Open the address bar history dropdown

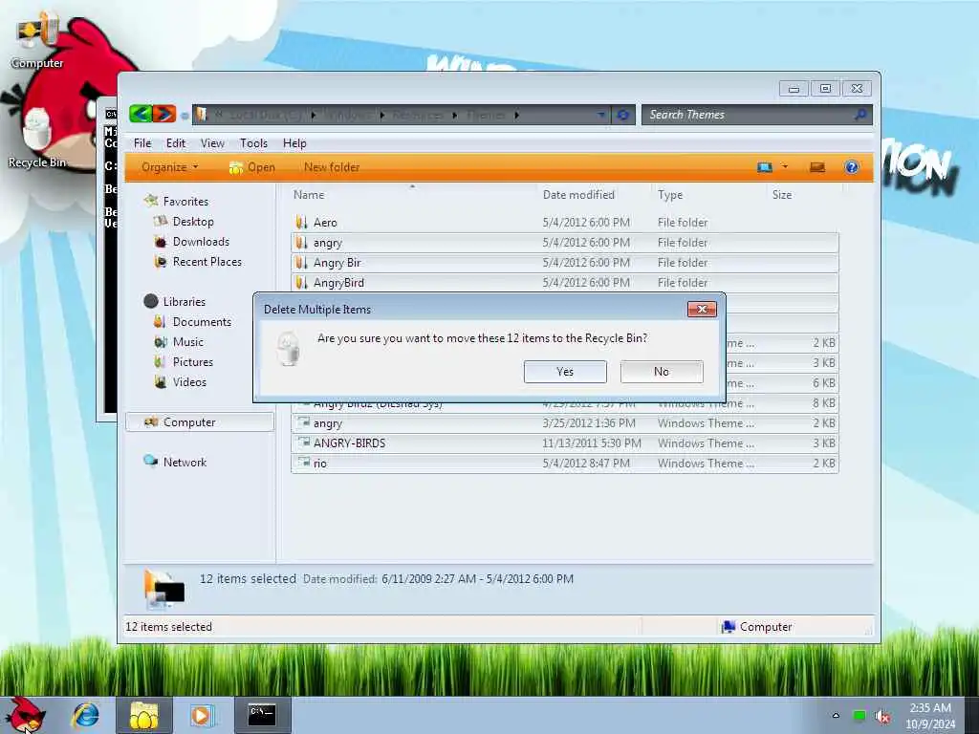(x=601, y=115)
